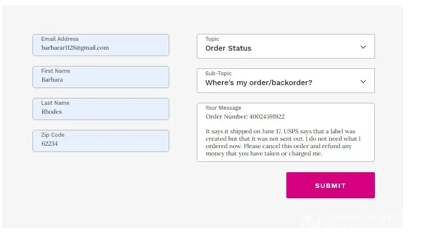Select the "Where's my order/backorder?" combo box text
This screenshot has height=244, width=431.
click(259, 83)
